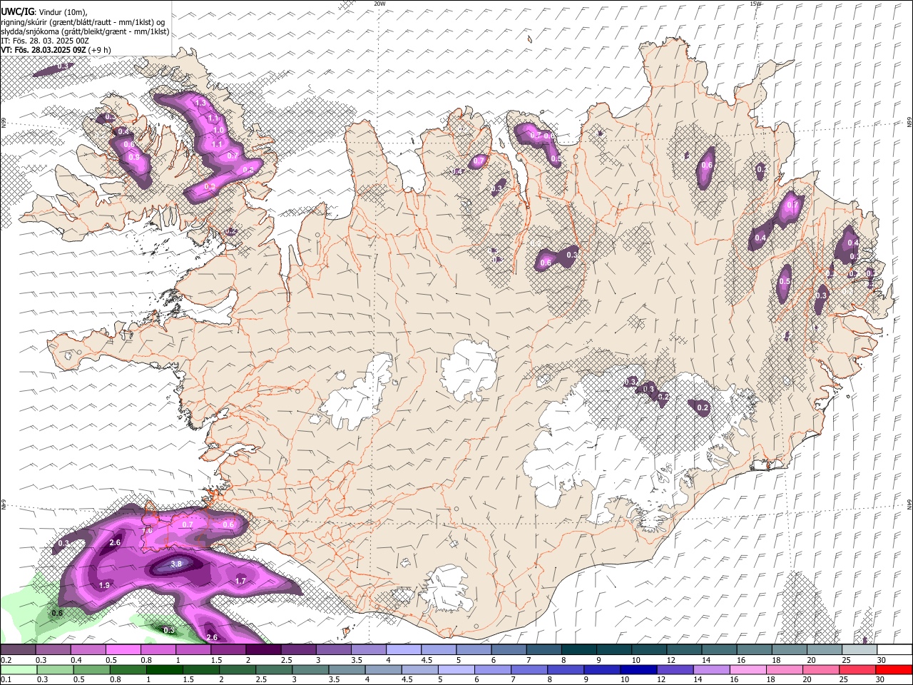Select lower legend swatch between 16 and 18
The width and height of the screenshot is (913, 685).
tap(749, 670)
